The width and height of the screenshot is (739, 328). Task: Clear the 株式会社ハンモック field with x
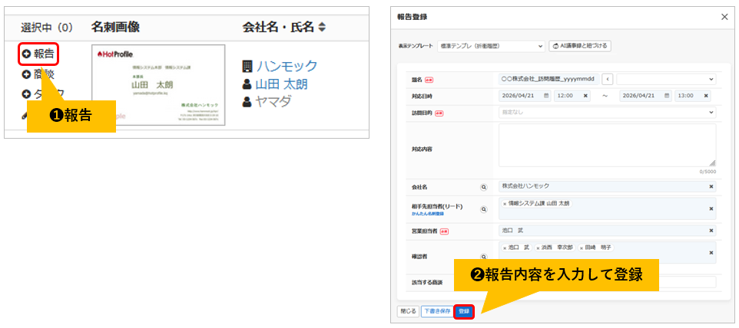[x=711, y=186]
